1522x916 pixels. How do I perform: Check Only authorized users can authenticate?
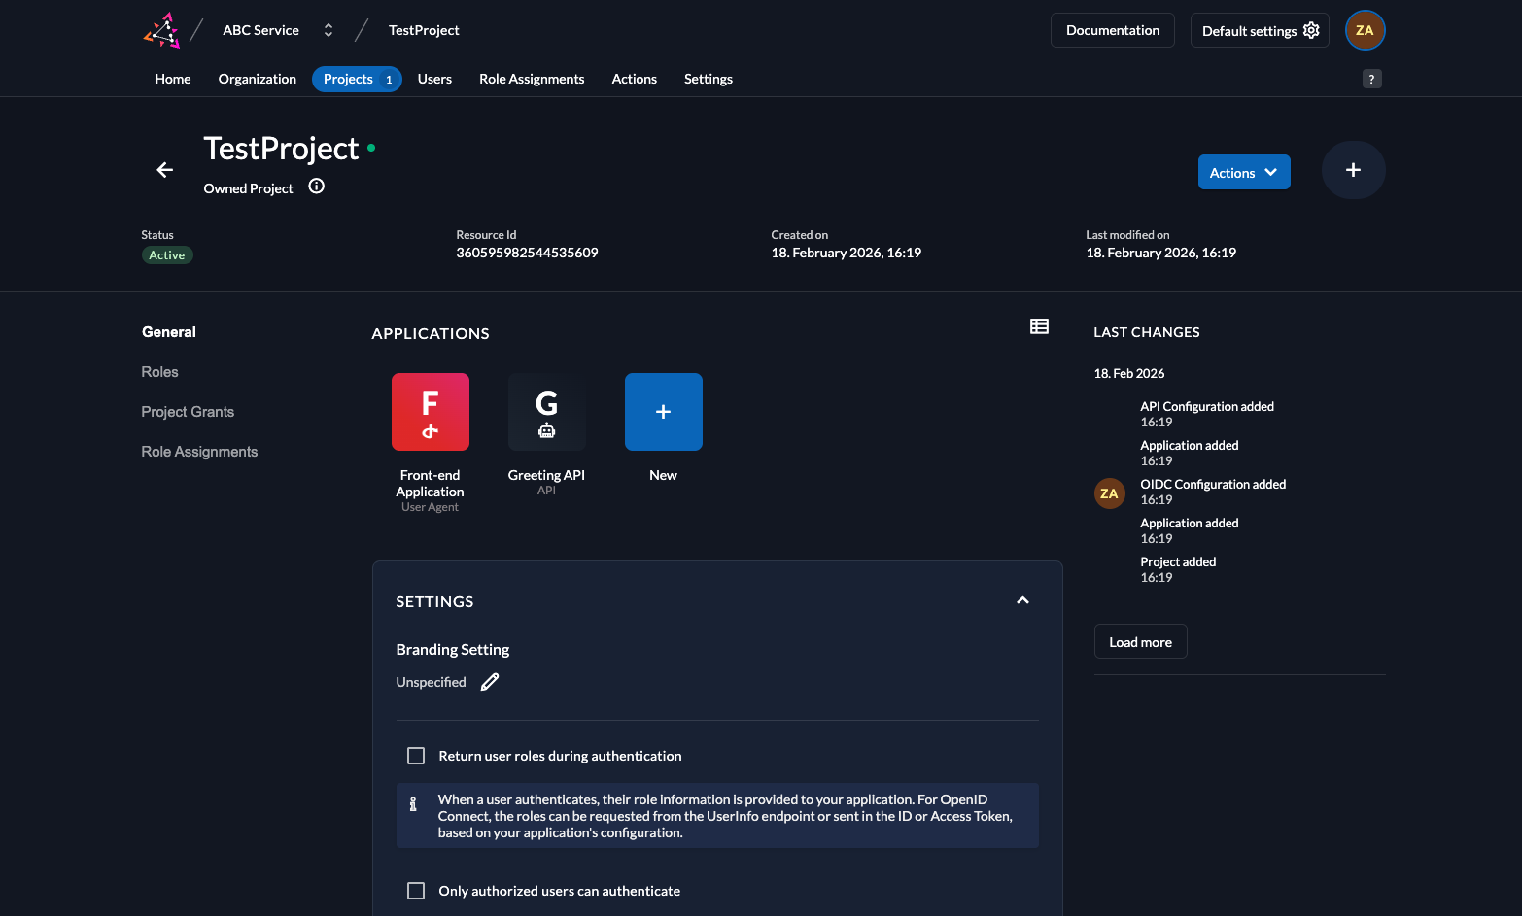416,891
